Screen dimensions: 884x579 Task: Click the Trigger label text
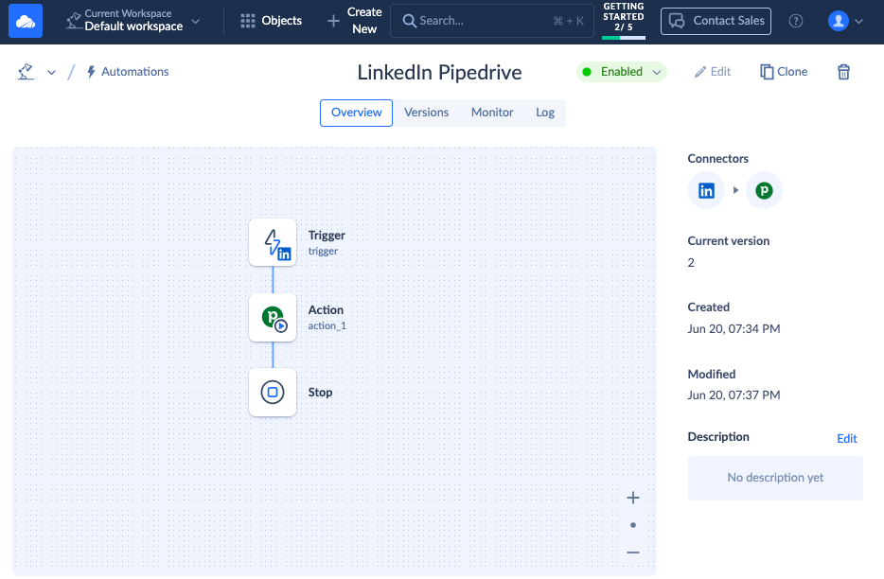click(x=327, y=235)
